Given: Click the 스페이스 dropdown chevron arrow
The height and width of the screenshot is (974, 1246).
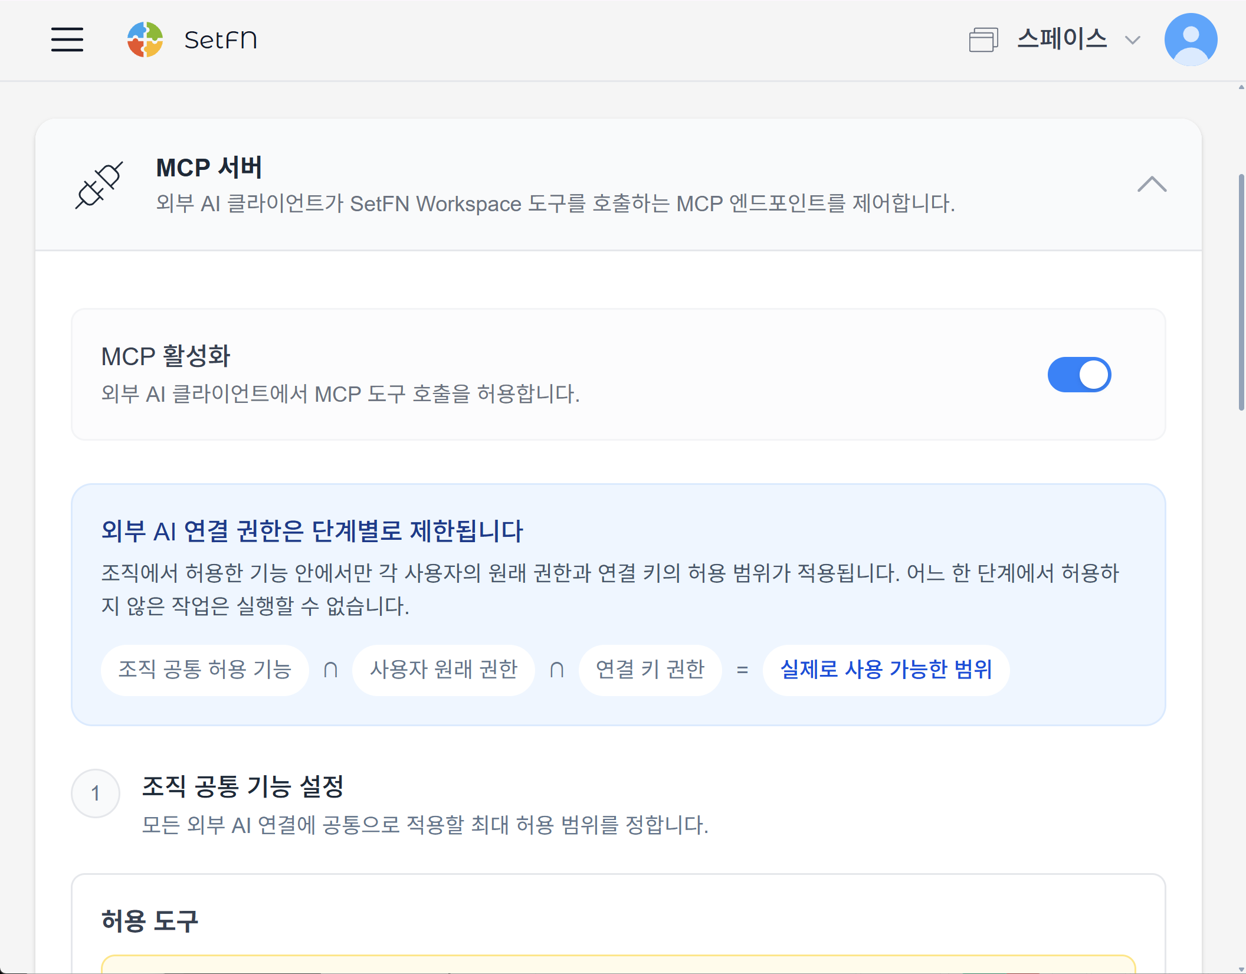Looking at the screenshot, I should [1132, 40].
